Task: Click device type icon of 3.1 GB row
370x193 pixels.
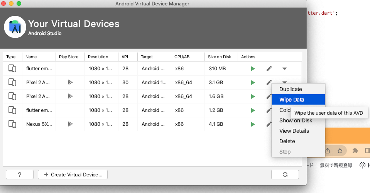Action: tap(12, 82)
